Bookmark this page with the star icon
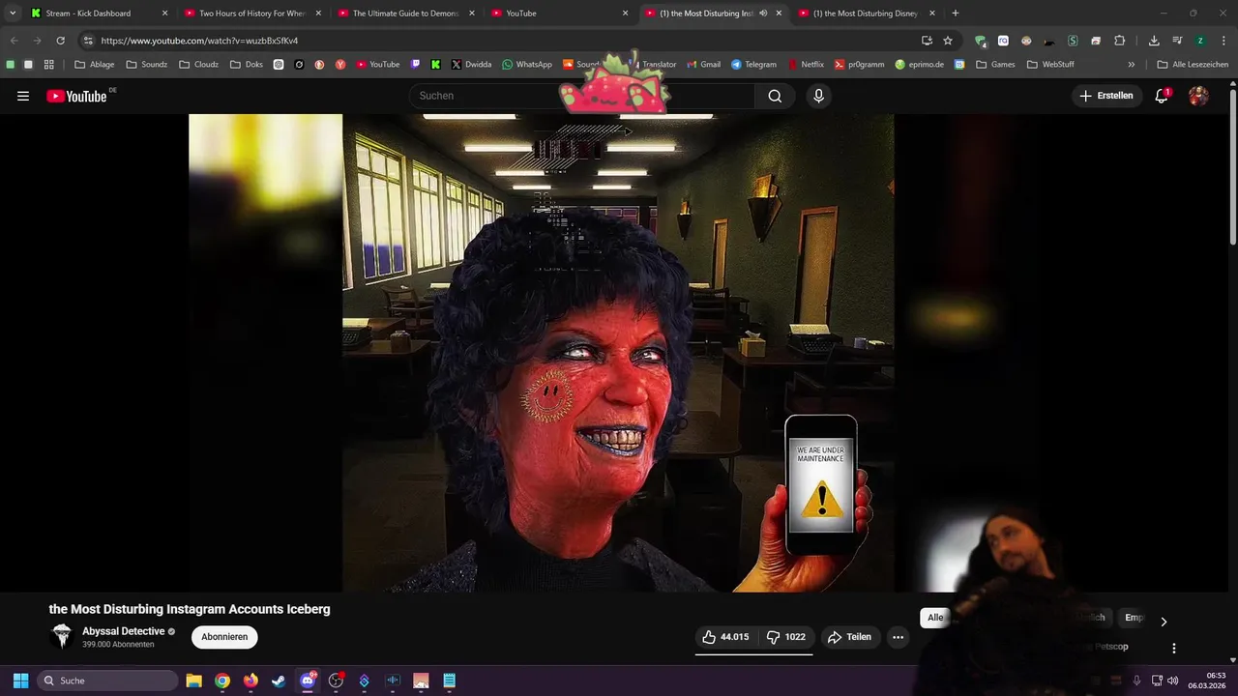Screen dimensions: 1238x696 click(948, 41)
